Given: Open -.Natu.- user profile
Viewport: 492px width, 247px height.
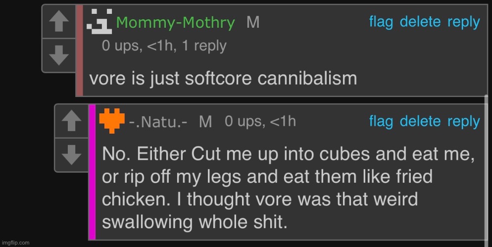Looking at the screenshot, I should (158, 122).
